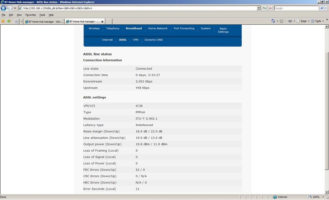
Task: Open the recent pages dropdown beside Forward
Action: click(x=15, y=8)
